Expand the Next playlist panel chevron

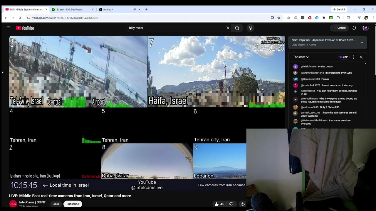coord(362,42)
